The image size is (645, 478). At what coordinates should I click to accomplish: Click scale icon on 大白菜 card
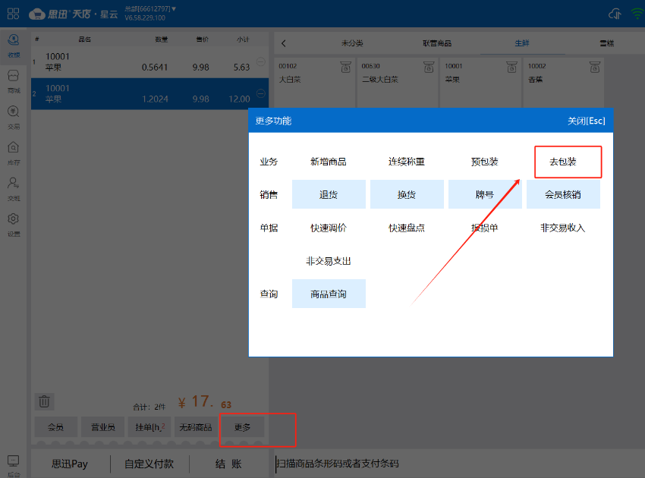pyautogui.click(x=345, y=67)
